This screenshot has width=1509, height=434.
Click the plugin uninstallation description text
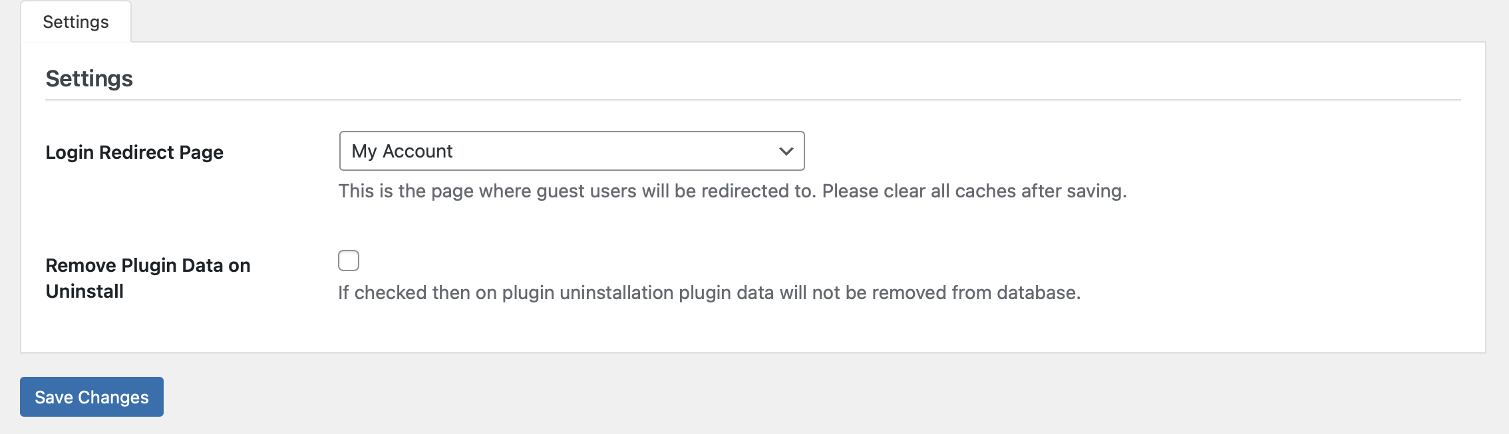pyautogui.click(x=709, y=293)
